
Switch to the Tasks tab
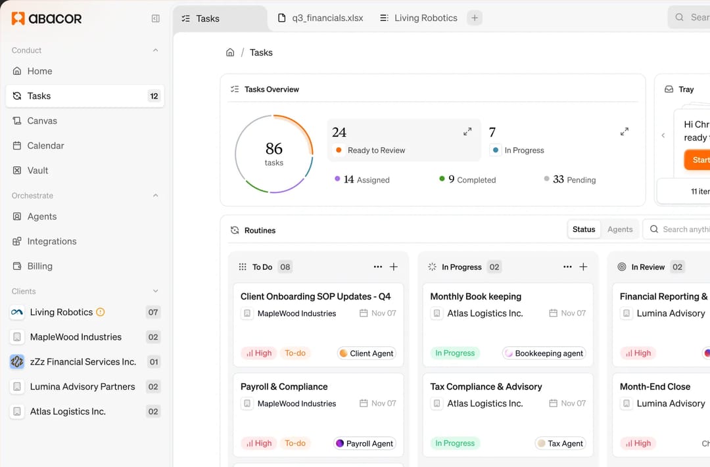point(220,18)
